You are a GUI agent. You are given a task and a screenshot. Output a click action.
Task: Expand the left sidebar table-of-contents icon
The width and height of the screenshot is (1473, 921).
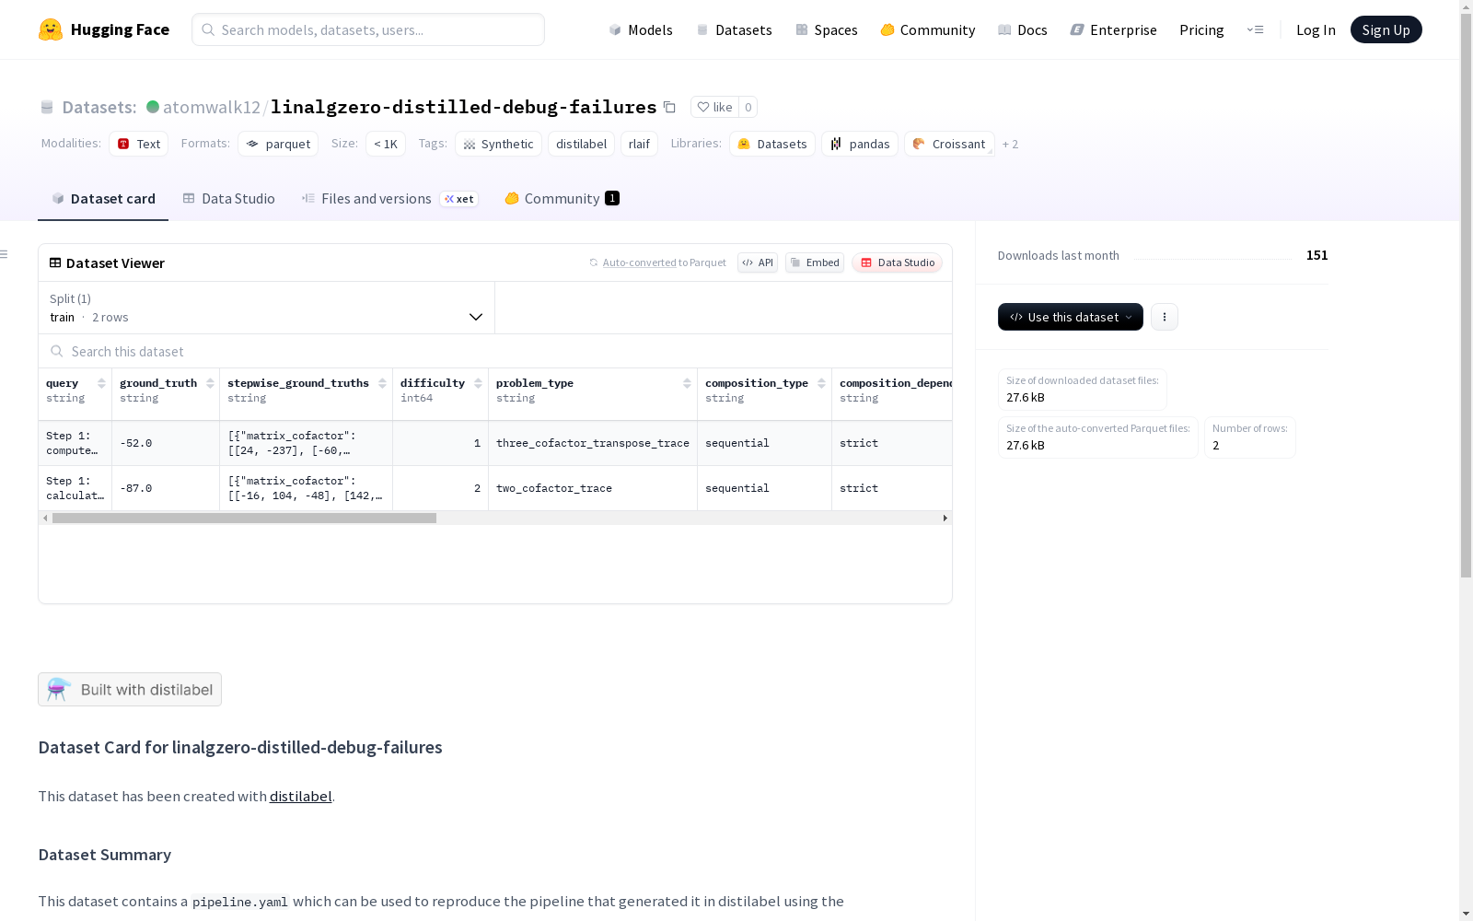coord(5,254)
